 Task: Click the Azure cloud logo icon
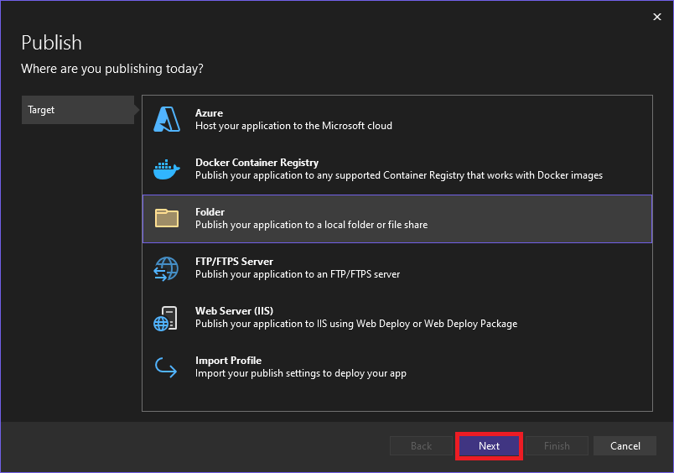[167, 119]
